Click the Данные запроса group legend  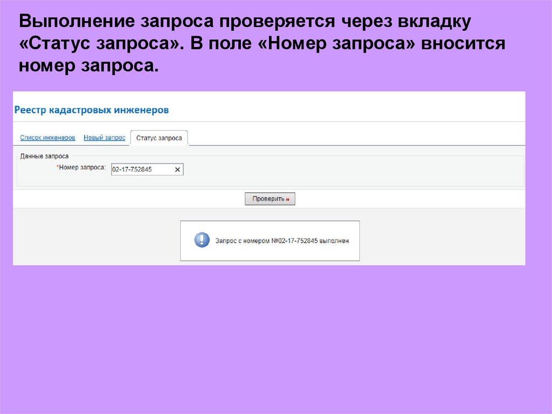click(44, 156)
